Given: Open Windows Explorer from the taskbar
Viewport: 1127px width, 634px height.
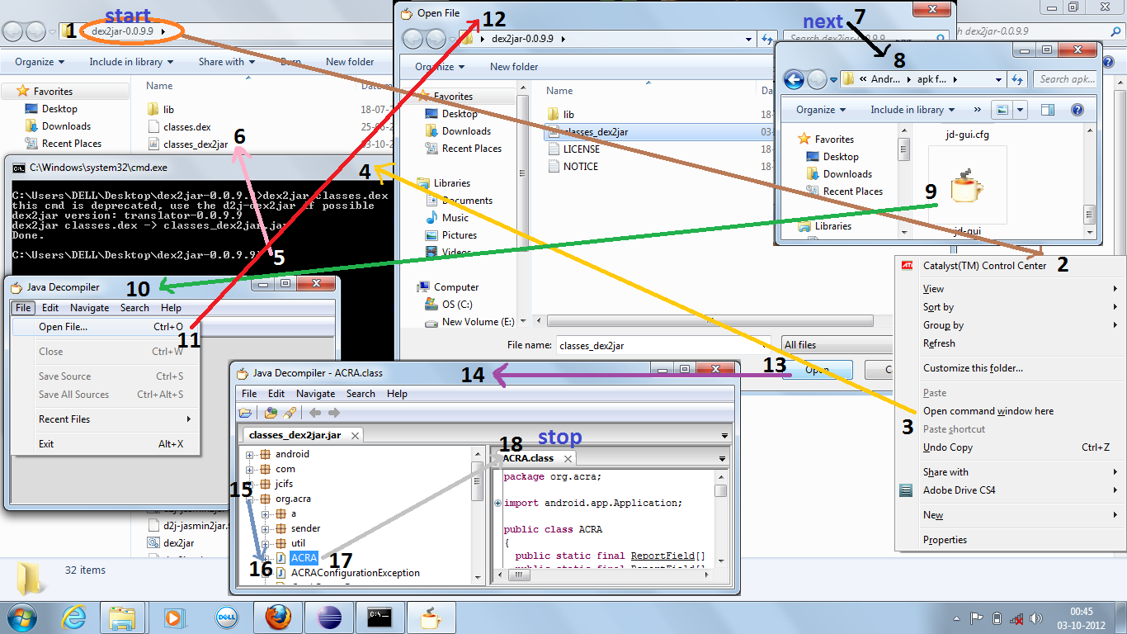Looking at the screenshot, I should click(x=123, y=617).
